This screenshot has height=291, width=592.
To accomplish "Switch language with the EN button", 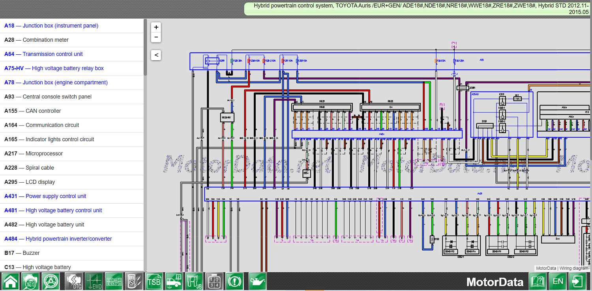I will pyautogui.click(x=558, y=281).
